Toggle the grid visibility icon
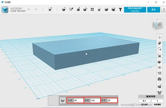The width and height of the screenshot is (166, 108). click(x=159, y=73)
